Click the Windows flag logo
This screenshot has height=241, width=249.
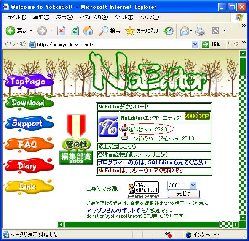239,17
